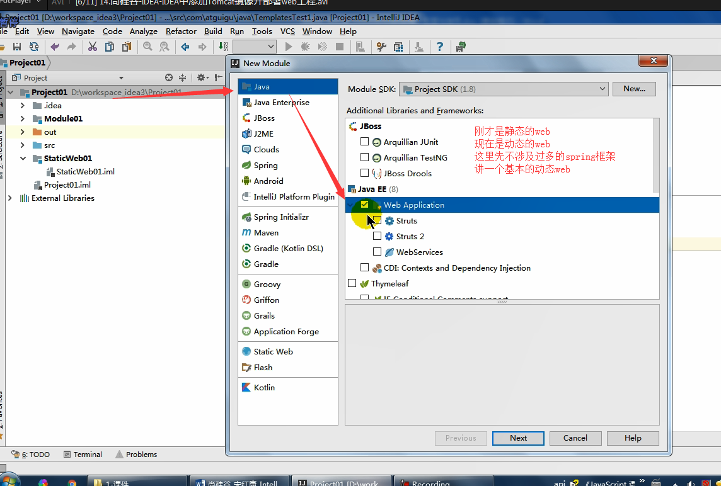Check the CDI Contexts and Dependency Injection checkbox
721x486 pixels.
[365, 267]
